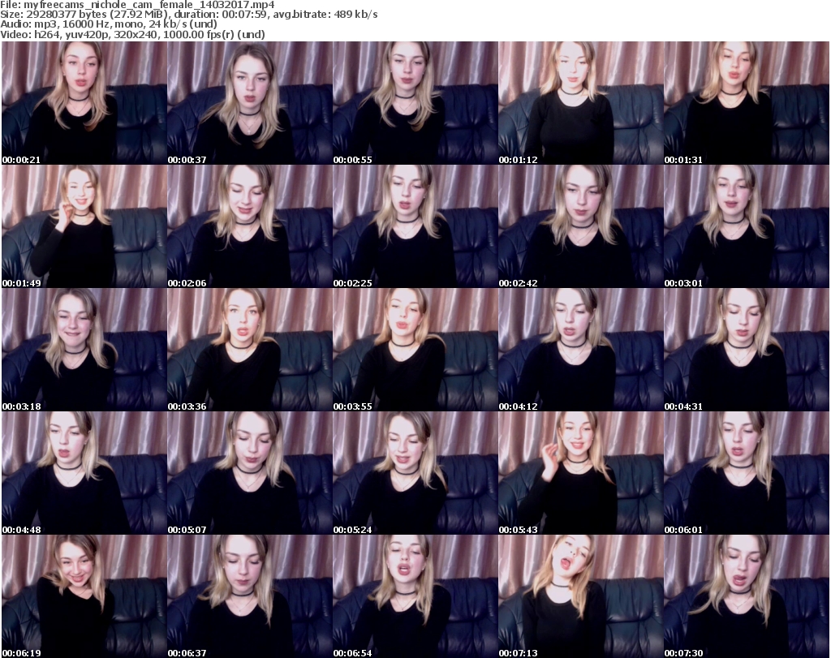Select the frame thumbnail at 00:07:30

point(747,596)
